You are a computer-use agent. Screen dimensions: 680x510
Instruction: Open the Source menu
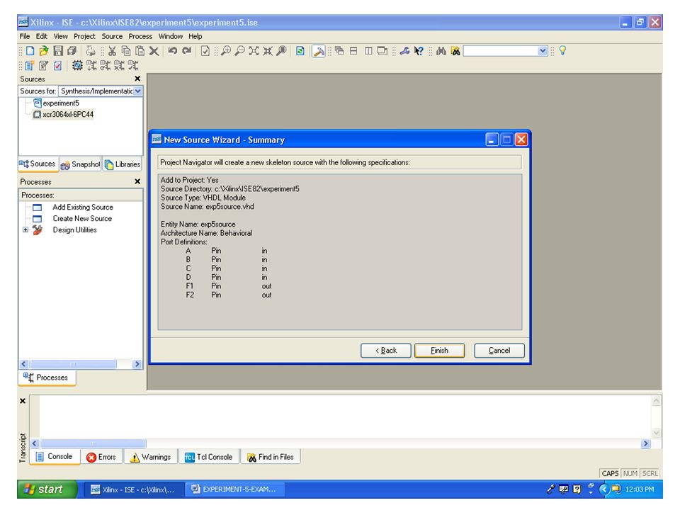[x=112, y=36]
